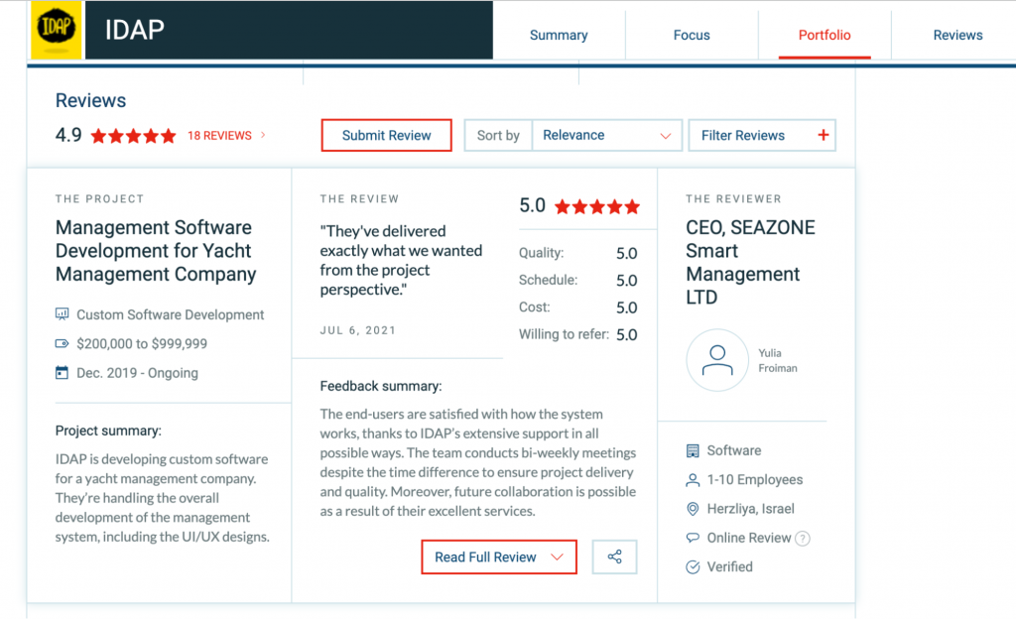Click the 5.0 review star rating

(x=597, y=206)
